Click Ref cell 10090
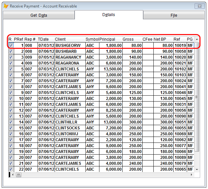Image resolution: width=208 pixels, height=189 pixels. click(180, 116)
